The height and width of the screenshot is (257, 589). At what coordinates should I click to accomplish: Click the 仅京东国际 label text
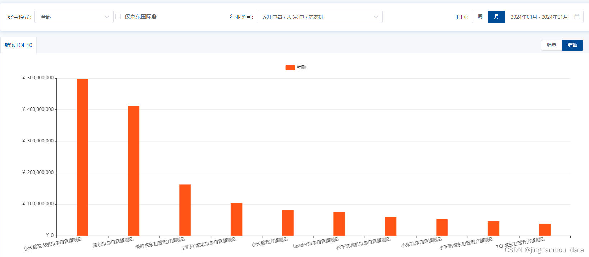tap(138, 17)
